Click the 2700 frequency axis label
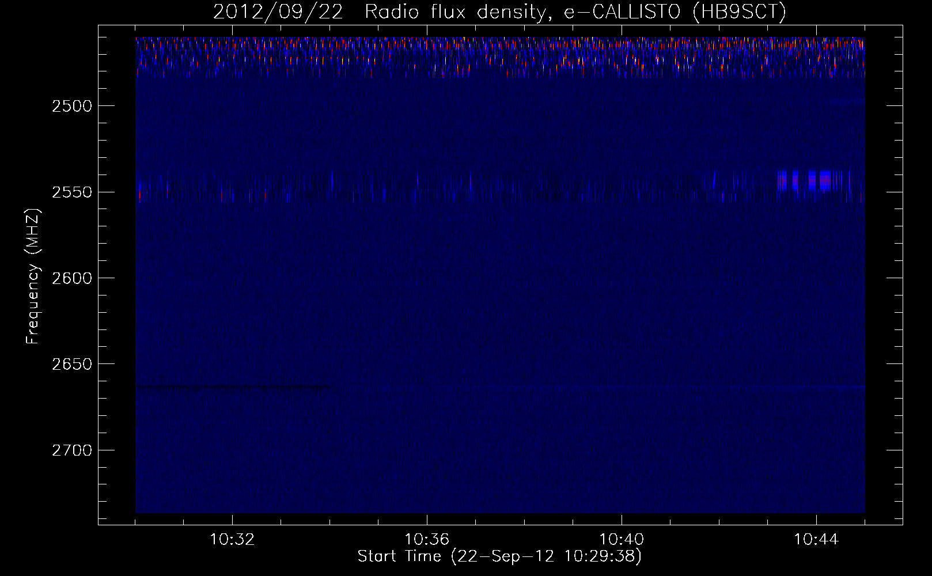This screenshot has height=576, width=932. [72, 450]
